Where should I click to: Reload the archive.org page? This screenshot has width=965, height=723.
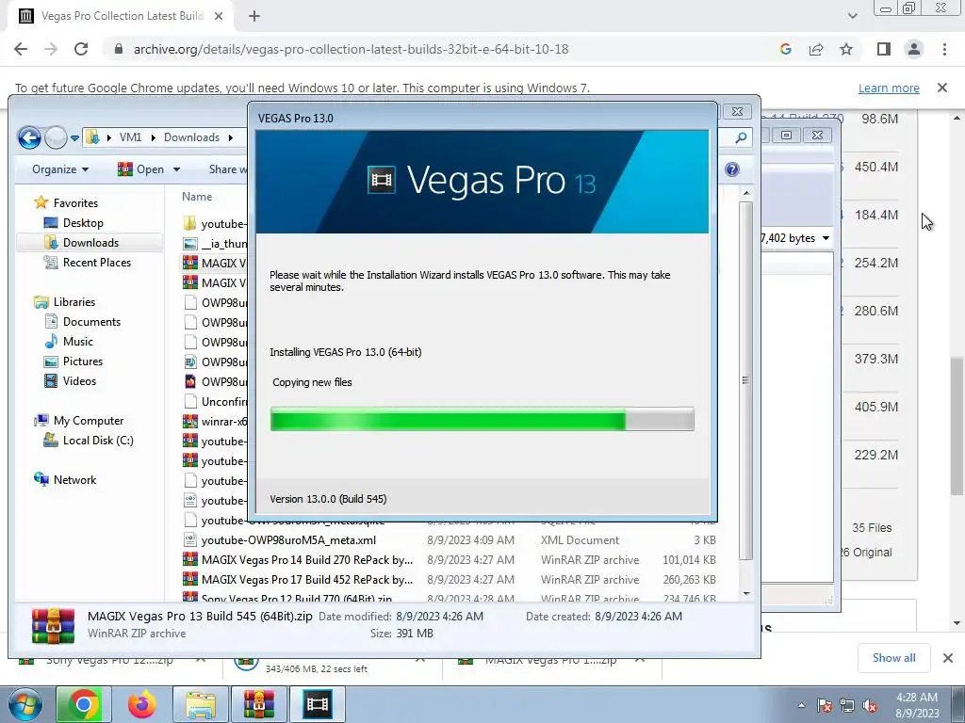point(81,49)
